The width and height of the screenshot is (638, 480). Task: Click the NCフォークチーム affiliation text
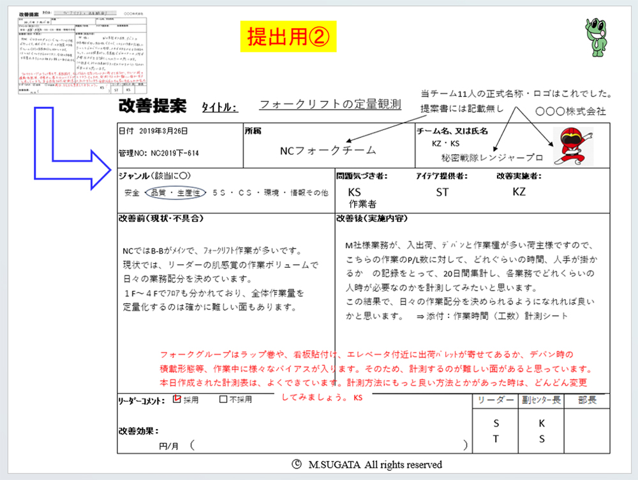pos(328,150)
